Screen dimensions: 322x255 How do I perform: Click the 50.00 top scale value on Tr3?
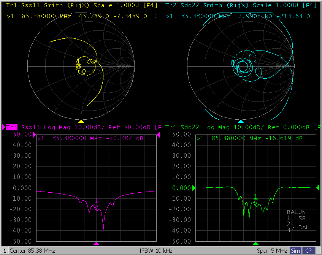click(x=22, y=135)
